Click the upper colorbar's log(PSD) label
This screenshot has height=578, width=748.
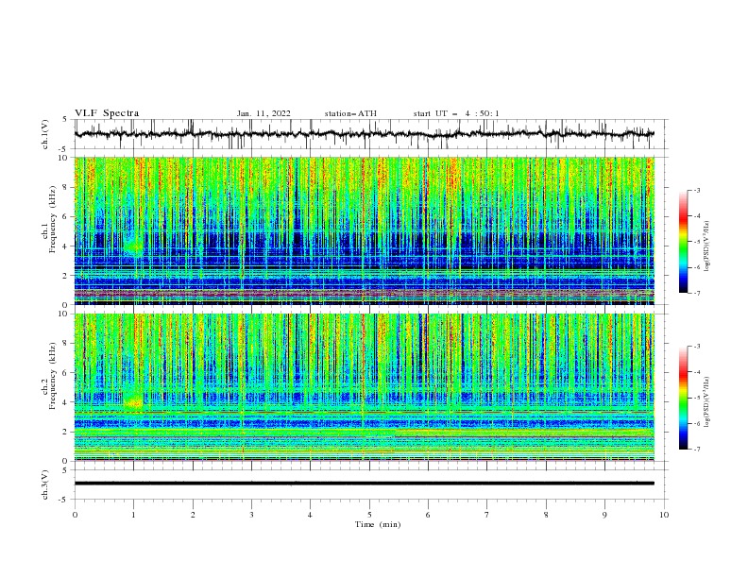707,246
